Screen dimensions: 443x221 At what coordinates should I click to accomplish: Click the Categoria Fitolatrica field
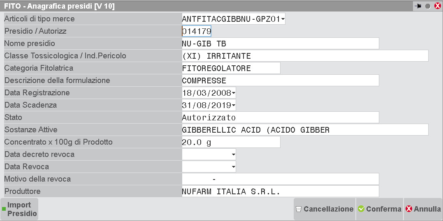(230, 68)
